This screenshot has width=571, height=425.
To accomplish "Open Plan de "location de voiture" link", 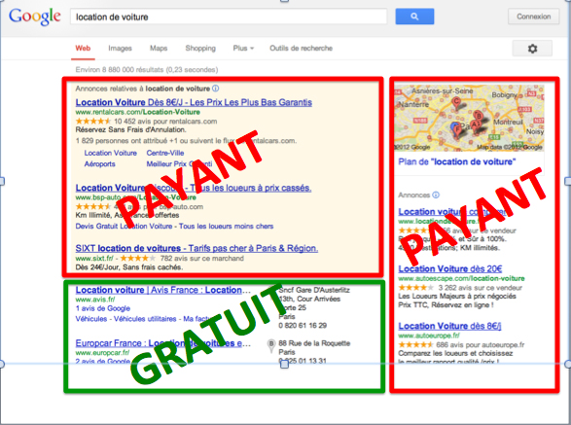I will click(456, 161).
